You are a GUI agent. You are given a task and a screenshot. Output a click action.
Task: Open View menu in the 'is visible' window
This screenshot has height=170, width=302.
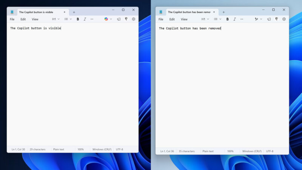coord(35,19)
